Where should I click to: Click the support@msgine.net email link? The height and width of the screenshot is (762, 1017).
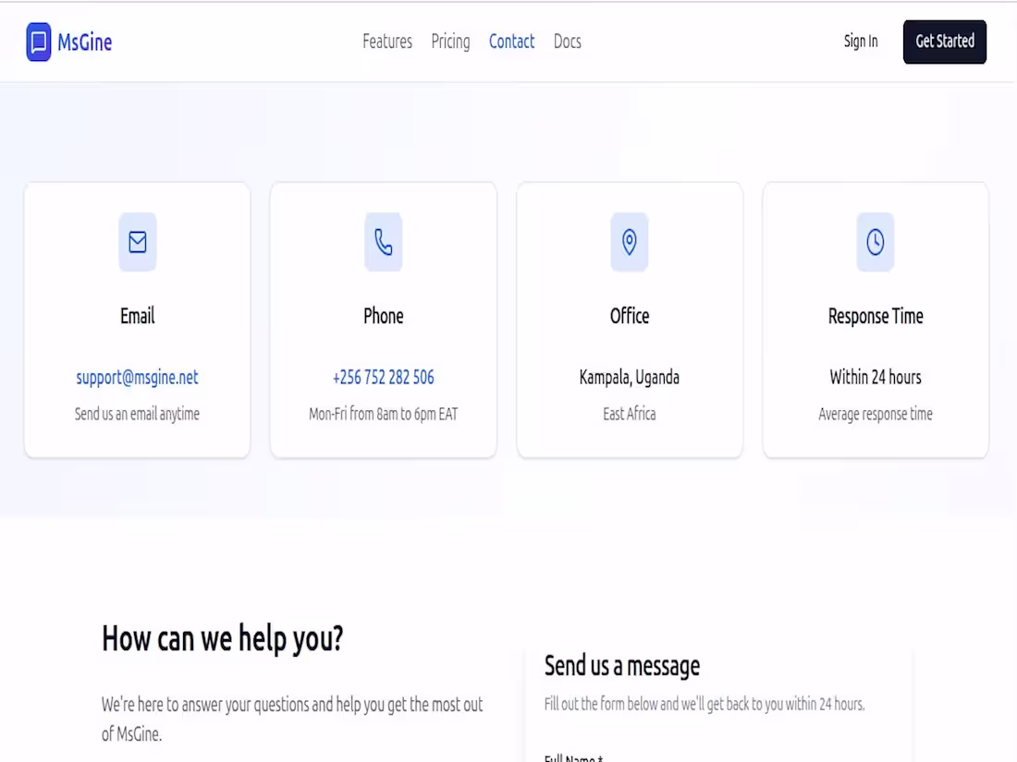(x=137, y=377)
